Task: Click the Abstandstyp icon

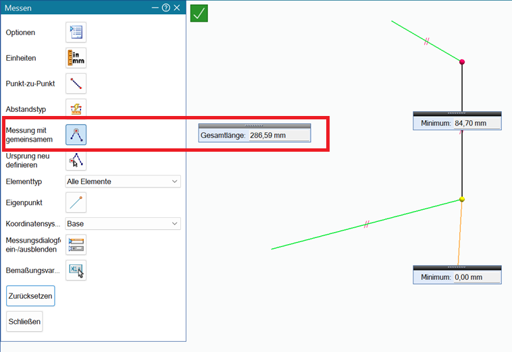Action: 76,108
